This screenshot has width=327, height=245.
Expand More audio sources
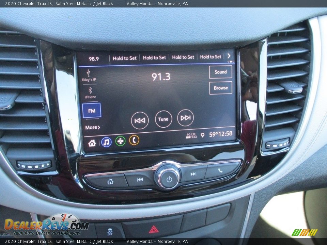93,127
